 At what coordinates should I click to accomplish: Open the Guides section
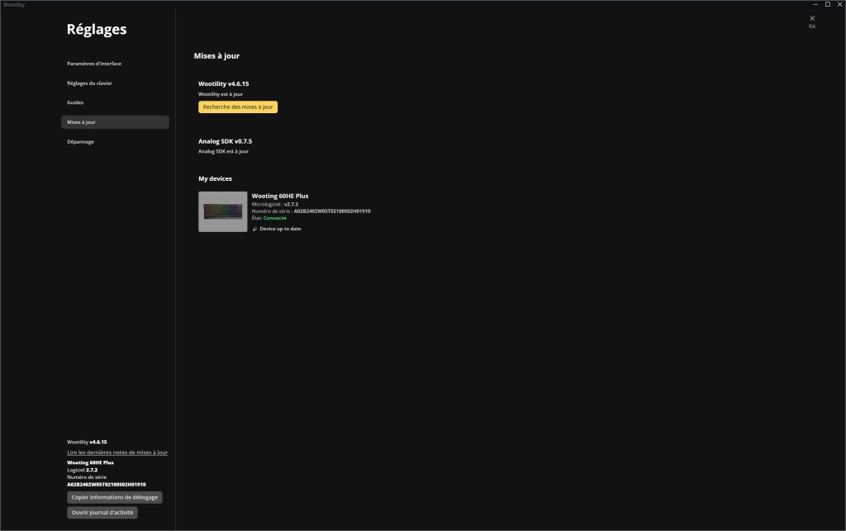click(75, 102)
